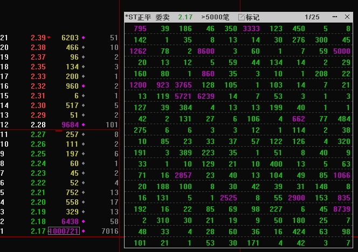Screen dimensions: 358x252
Task: Click the gray diamond marker on the 2.27 row
Action: click(84, 134)
